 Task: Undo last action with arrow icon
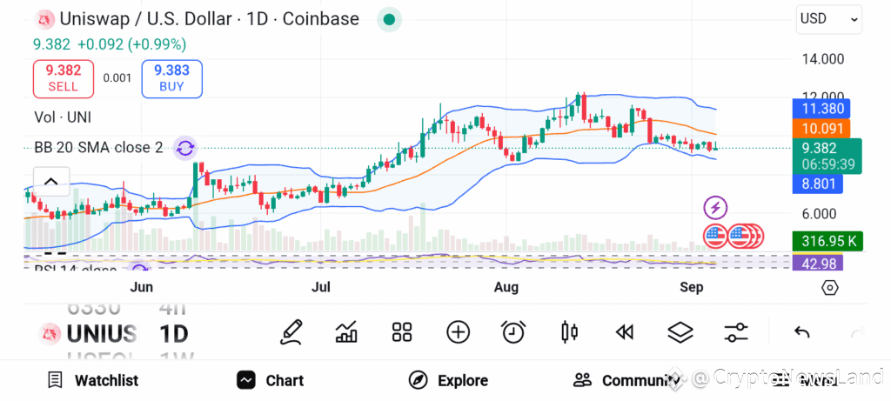click(x=801, y=332)
